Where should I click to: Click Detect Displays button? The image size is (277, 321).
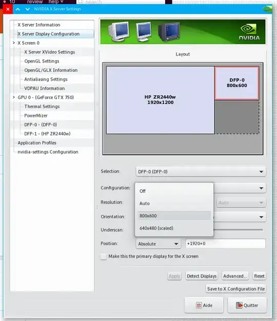pos(202,276)
